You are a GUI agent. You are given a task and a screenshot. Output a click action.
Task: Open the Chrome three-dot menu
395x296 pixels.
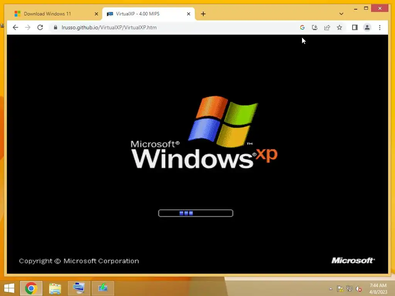click(x=380, y=27)
